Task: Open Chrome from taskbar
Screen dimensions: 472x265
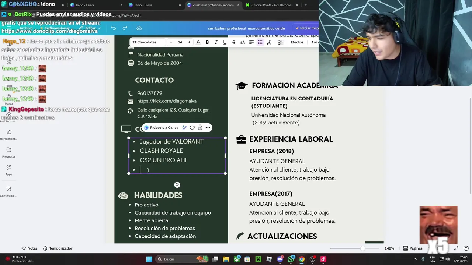Action: pos(302,259)
